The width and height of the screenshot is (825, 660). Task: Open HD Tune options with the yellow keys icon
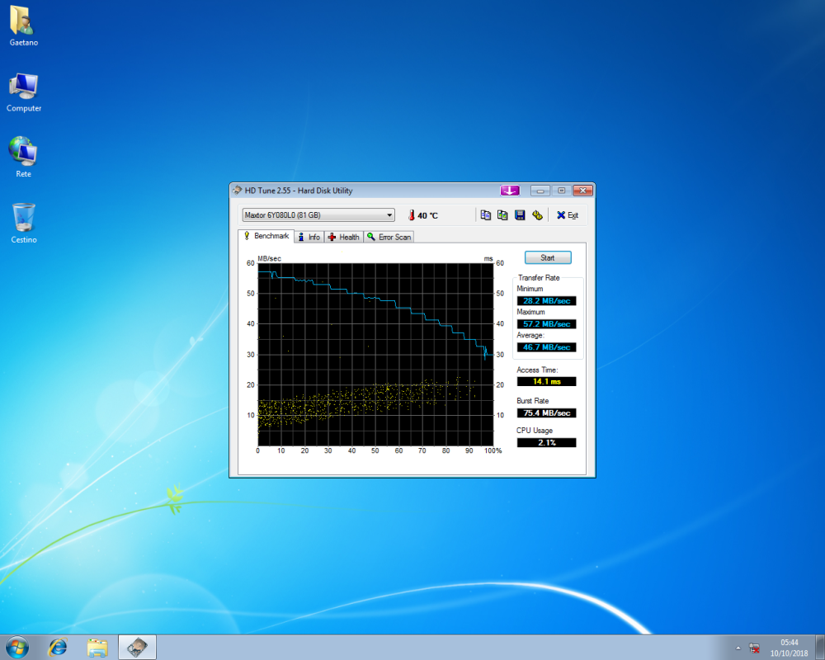point(537,214)
